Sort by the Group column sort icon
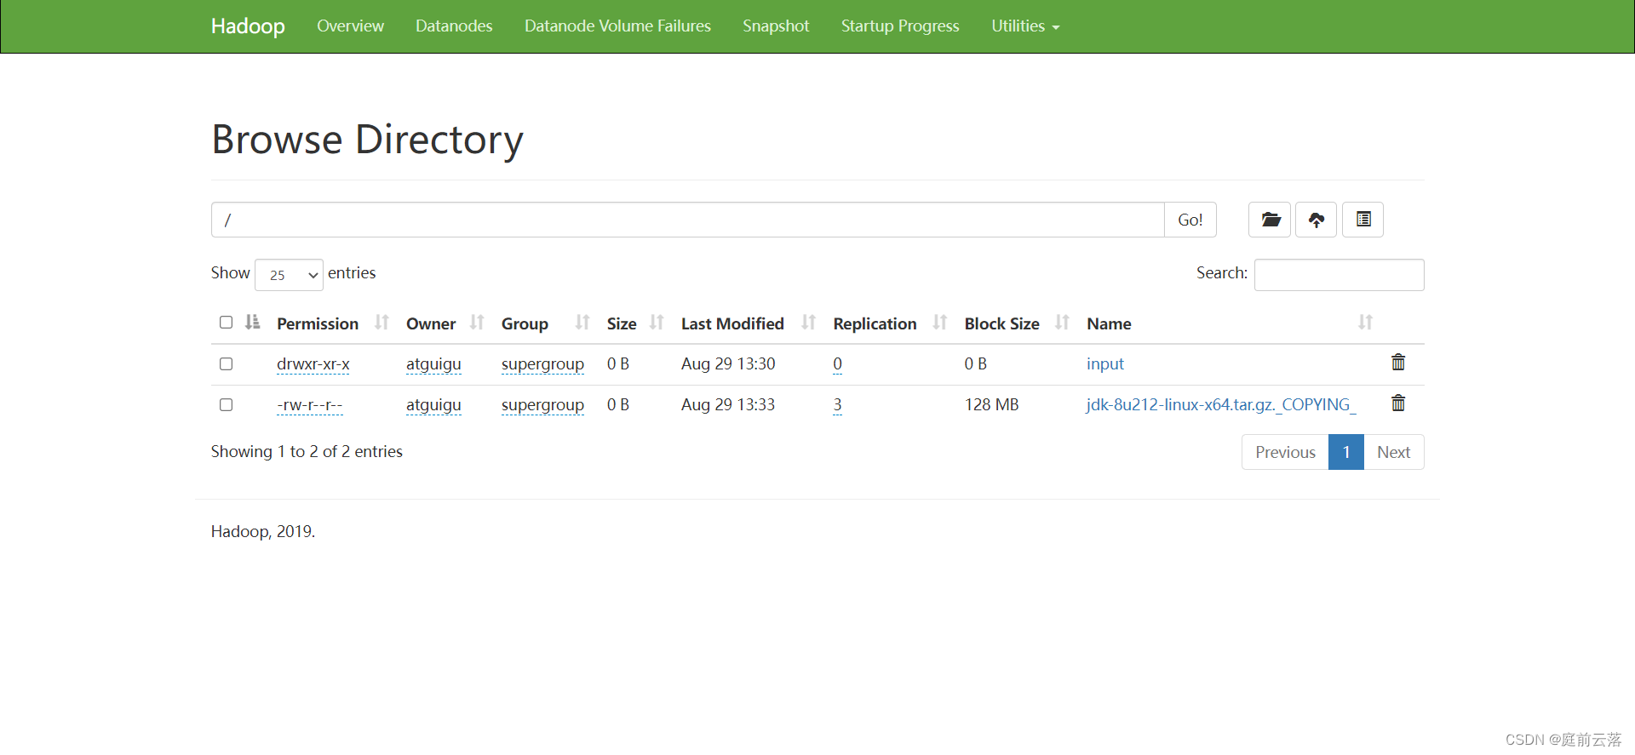The height and width of the screenshot is (755, 1635). pos(582,323)
